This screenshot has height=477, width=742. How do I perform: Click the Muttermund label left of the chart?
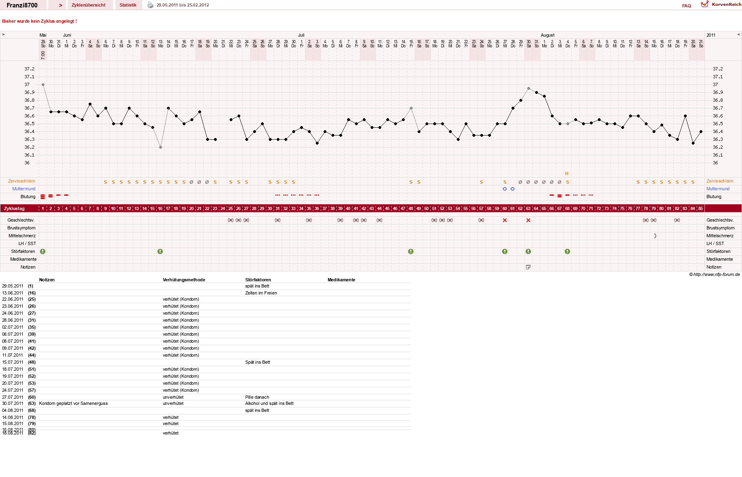[23, 189]
